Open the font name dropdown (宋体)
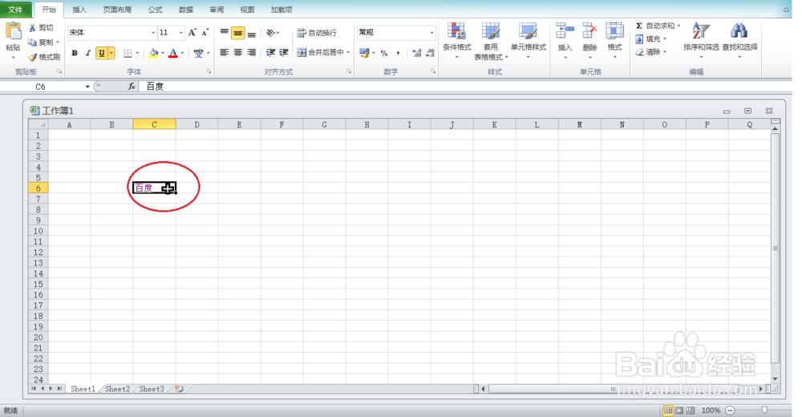This screenshot has width=802, height=417. [x=152, y=33]
